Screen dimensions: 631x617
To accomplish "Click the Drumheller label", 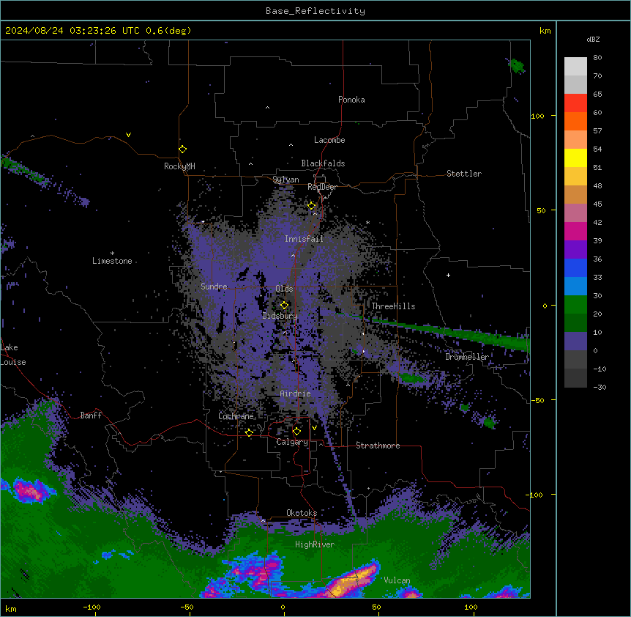I will click(467, 357).
